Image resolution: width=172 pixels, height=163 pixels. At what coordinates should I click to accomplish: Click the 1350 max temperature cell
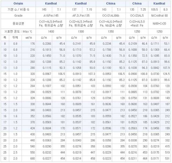pyautogui.click(x=111, y=31)
